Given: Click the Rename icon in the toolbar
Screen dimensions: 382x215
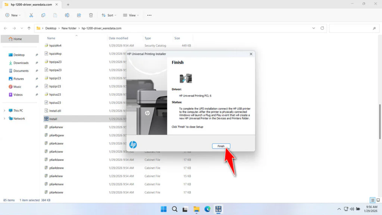Looking at the screenshot, I should click(x=67, y=15).
